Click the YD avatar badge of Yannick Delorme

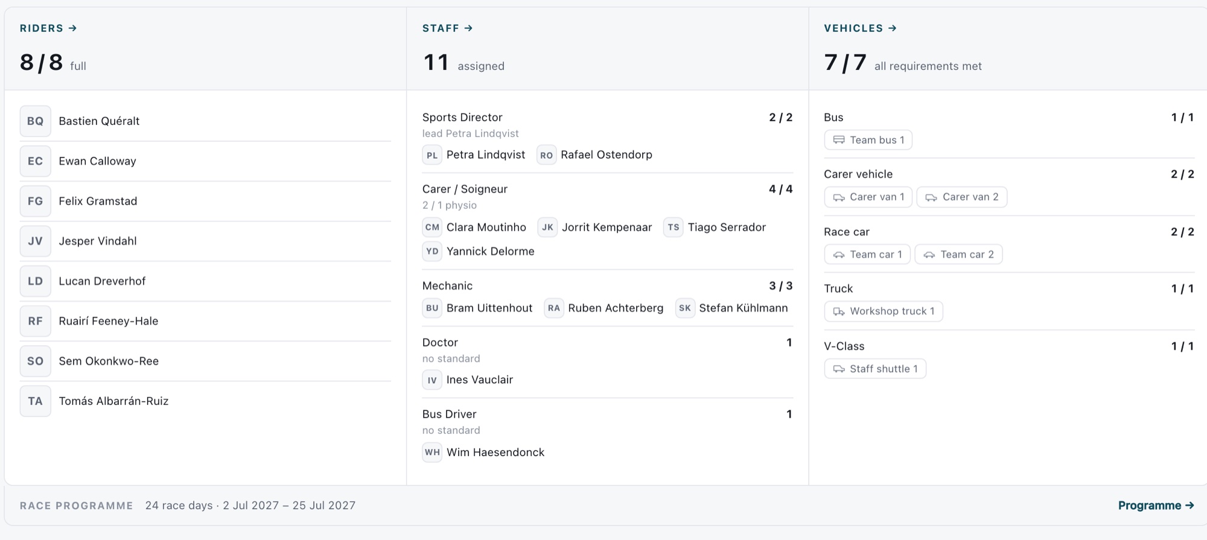click(432, 252)
